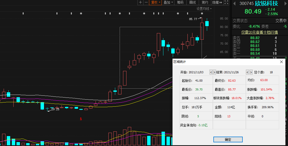Select the 画线 drawing tab
Image resolution: width=288 pixels, height=146 pixels.
192,2
